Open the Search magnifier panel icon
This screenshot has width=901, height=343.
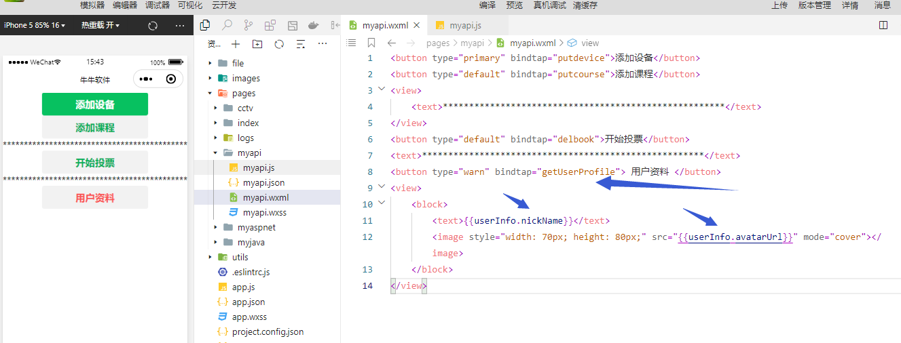coord(227,26)
